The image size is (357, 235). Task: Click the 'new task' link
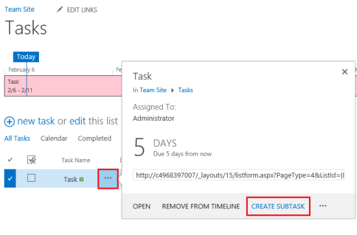[x=36, y=121]
